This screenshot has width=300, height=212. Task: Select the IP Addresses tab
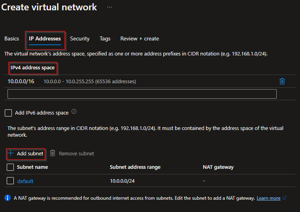point(45,39)
